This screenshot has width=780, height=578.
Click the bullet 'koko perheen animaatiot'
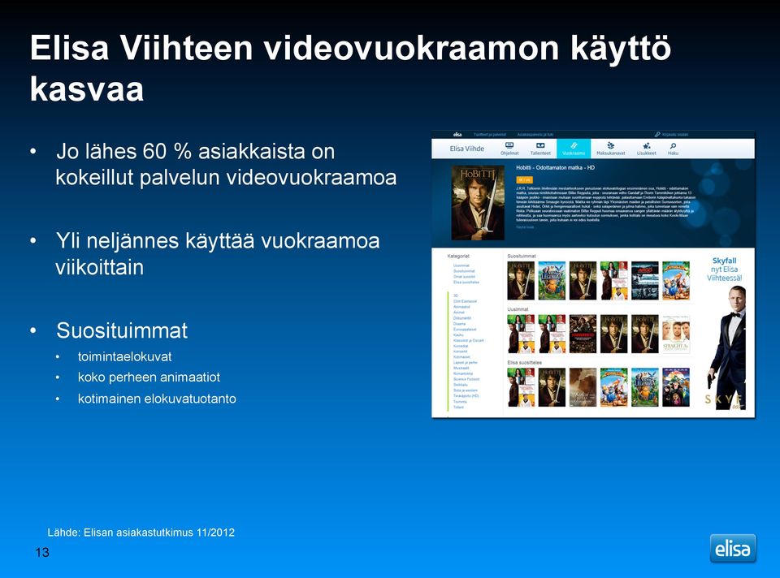[x=149, y=377]
